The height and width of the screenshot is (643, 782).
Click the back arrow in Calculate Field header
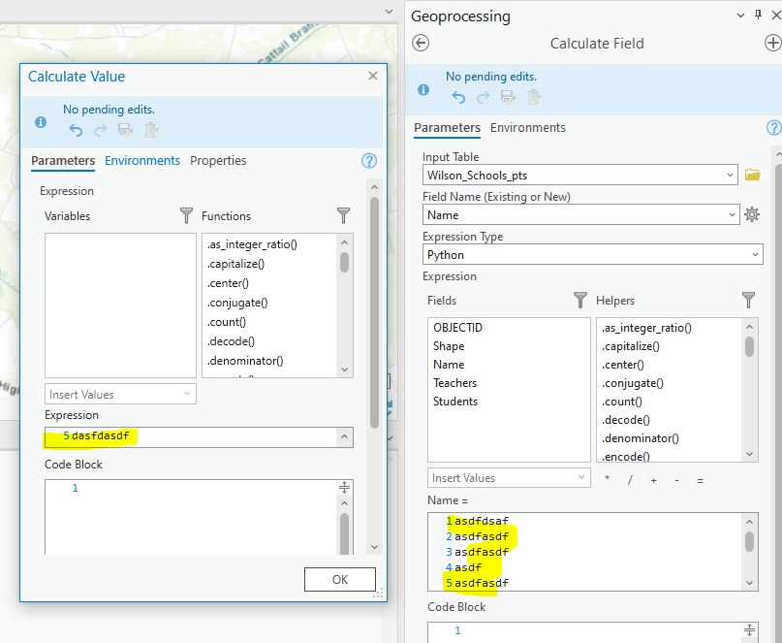click(x=422, y=43)
